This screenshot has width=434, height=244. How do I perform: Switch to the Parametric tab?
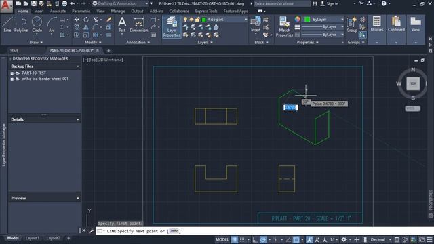pos(81,12)
